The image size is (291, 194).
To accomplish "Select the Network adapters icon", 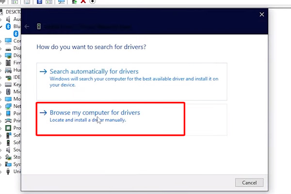I will tap(8, 106).
